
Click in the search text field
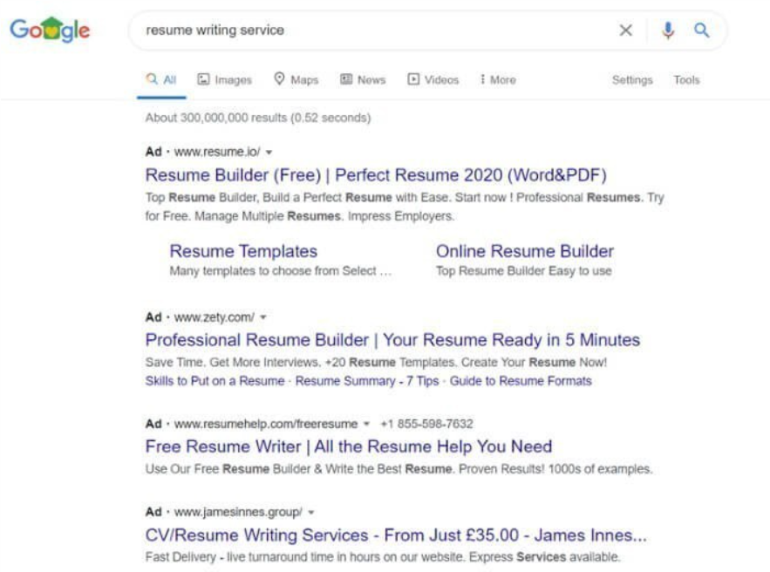coord(375,31)
